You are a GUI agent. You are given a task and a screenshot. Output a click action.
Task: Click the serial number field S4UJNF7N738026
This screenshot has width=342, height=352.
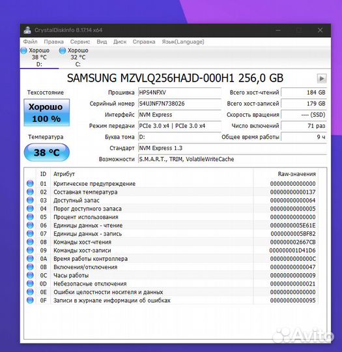[180, 104]
